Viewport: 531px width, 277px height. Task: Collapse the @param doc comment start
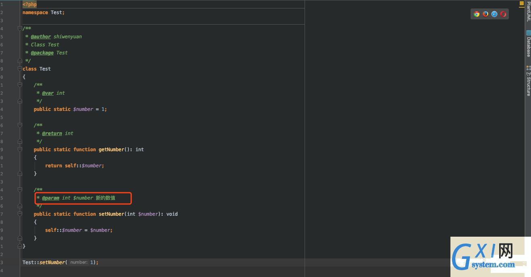pos(20,190)
